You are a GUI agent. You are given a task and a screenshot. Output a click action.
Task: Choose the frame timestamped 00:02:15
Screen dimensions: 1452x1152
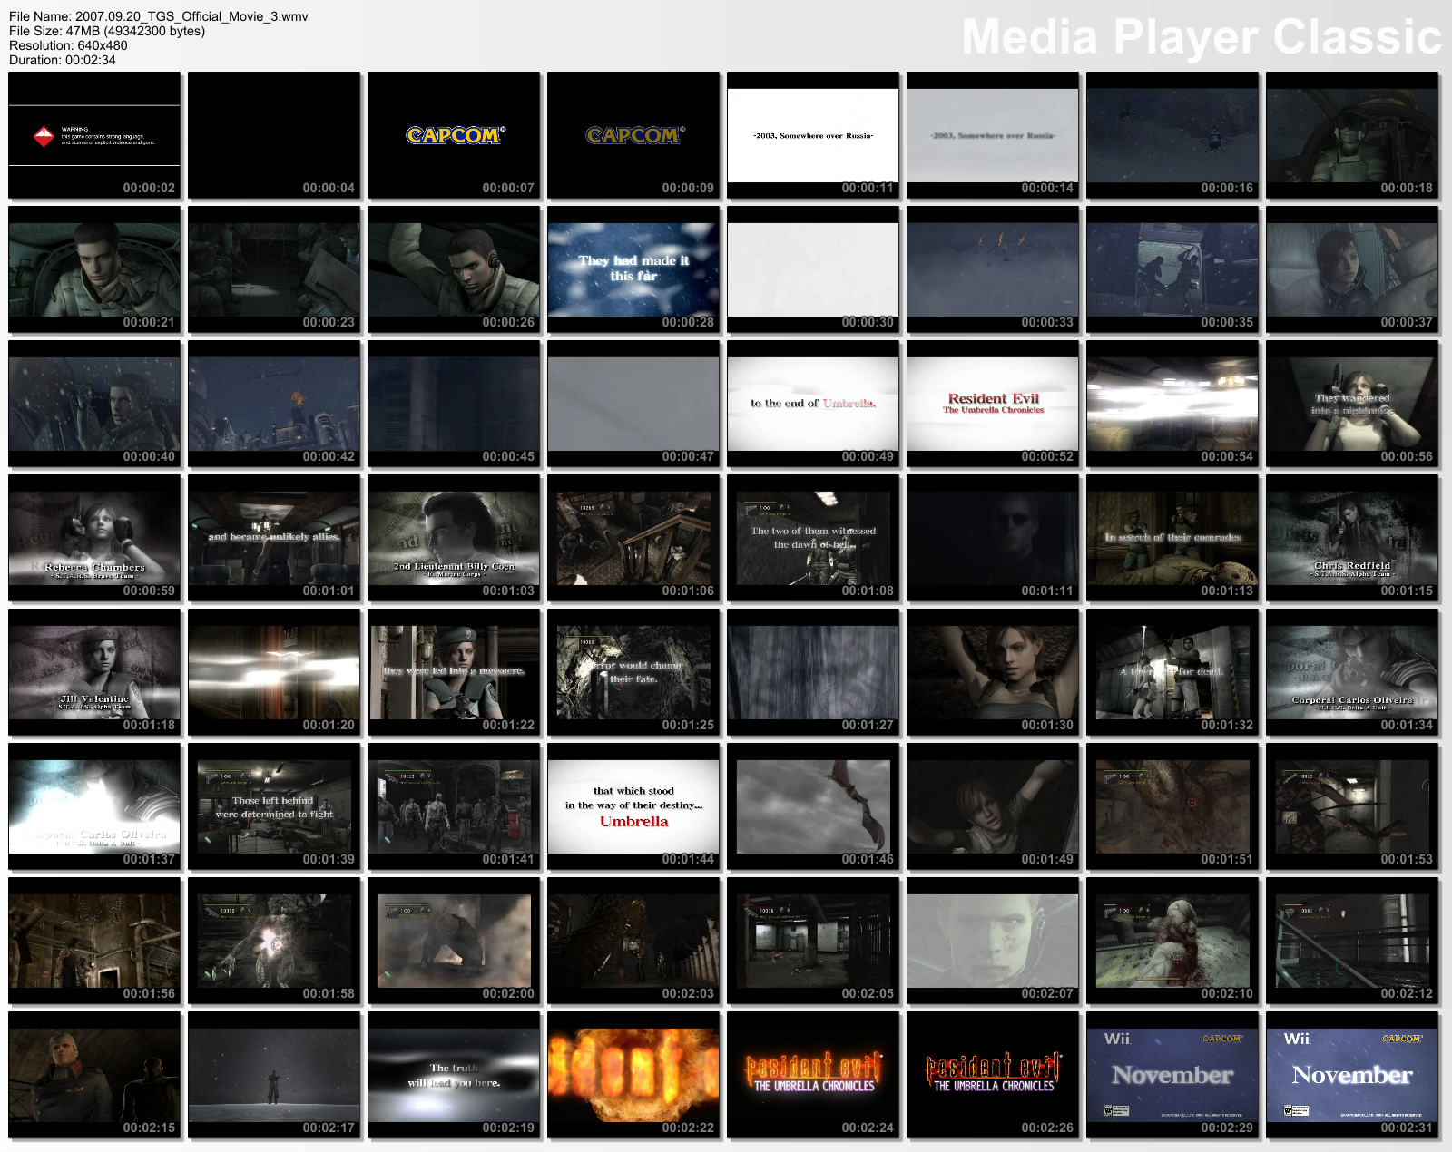[94, 1075]
